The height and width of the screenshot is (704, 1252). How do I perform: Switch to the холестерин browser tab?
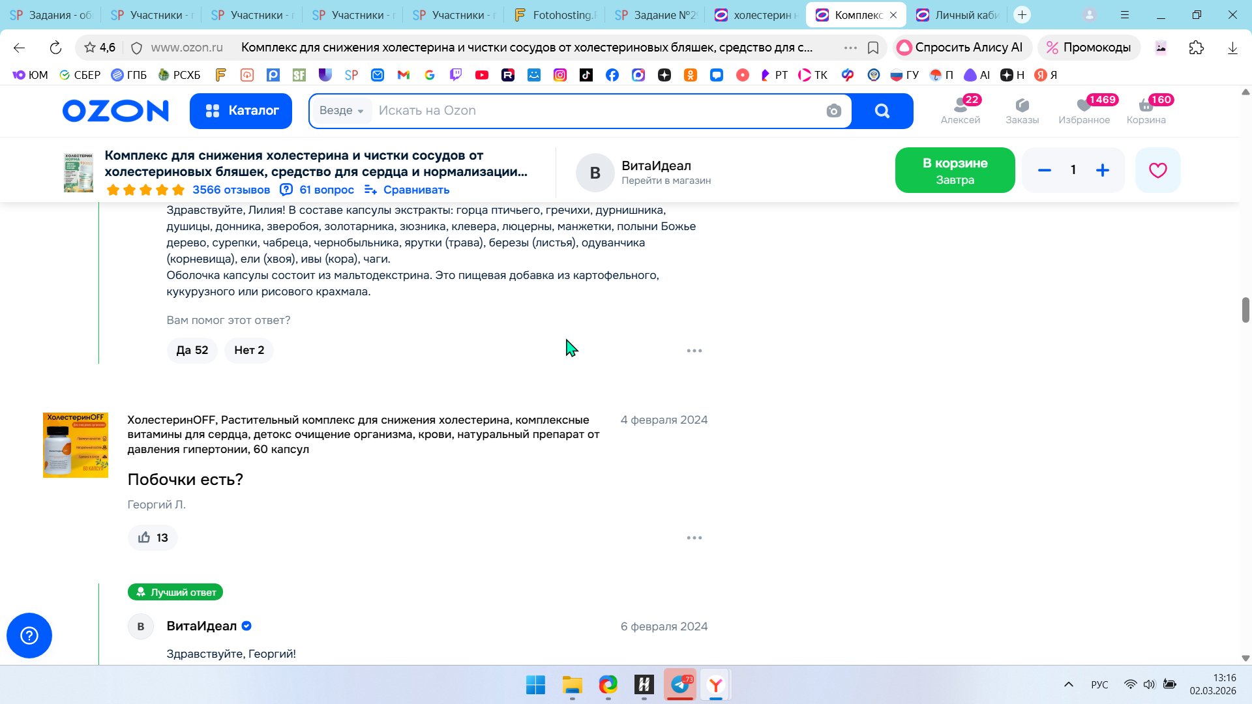pyautogui.click(x=755, y=15)
